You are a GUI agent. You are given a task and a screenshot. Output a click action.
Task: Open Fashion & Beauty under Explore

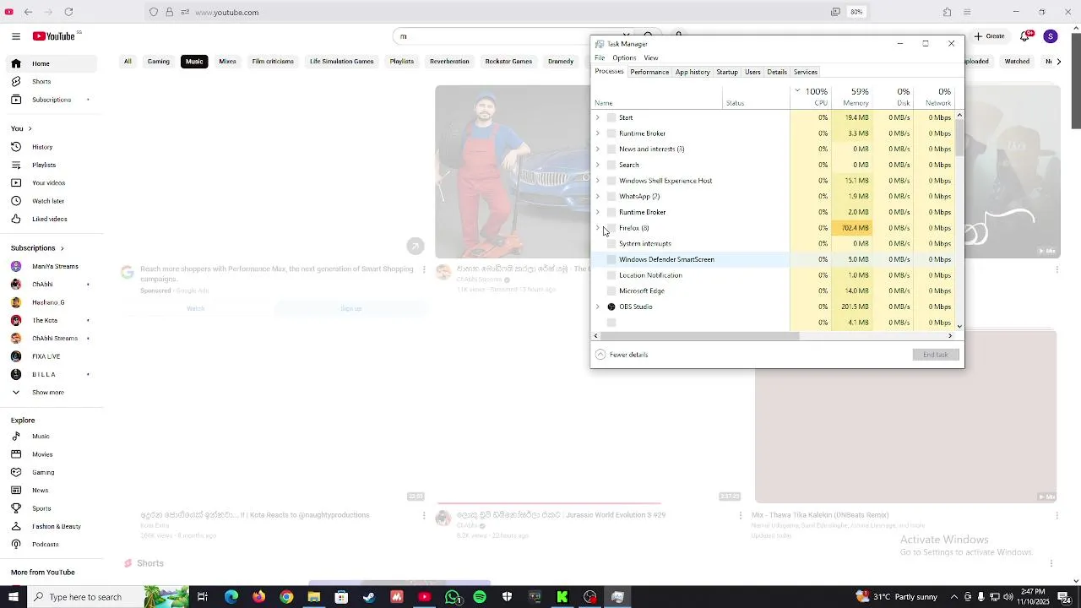51,527
